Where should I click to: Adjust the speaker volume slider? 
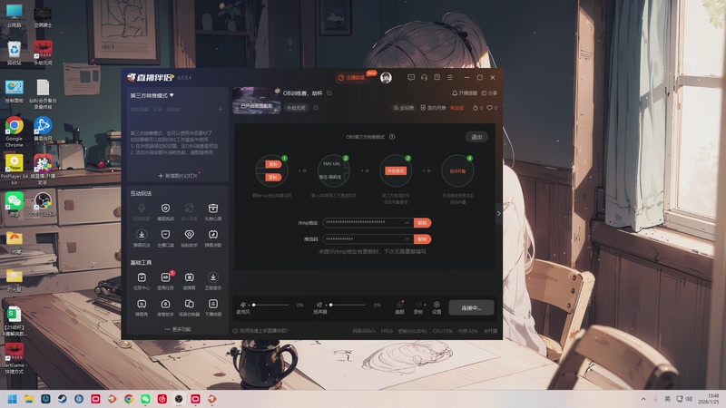pos(348,305)
